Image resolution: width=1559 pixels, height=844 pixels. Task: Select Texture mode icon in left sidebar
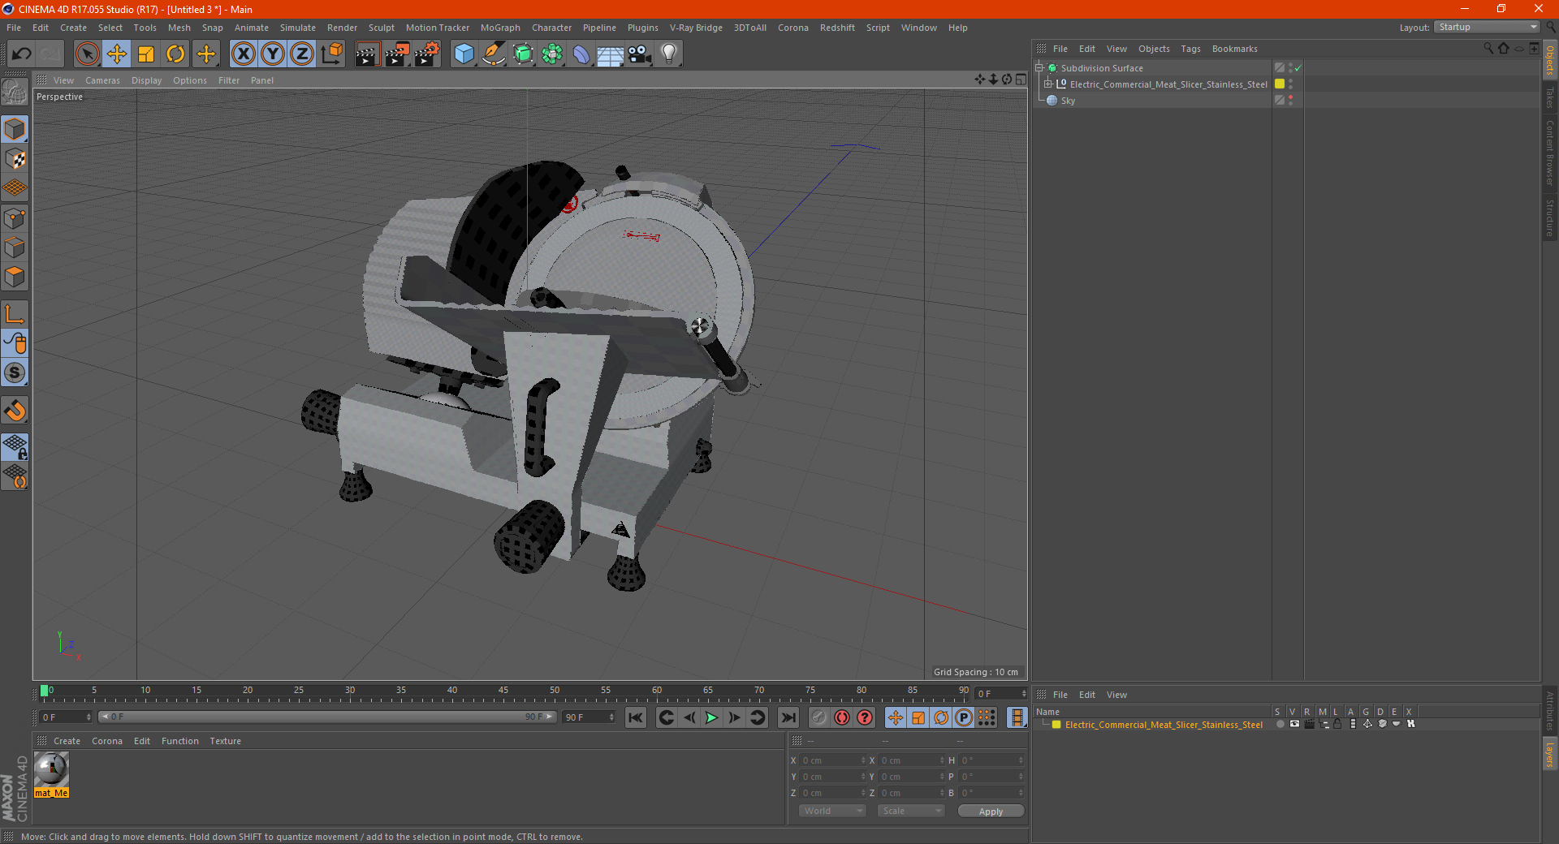15,159
